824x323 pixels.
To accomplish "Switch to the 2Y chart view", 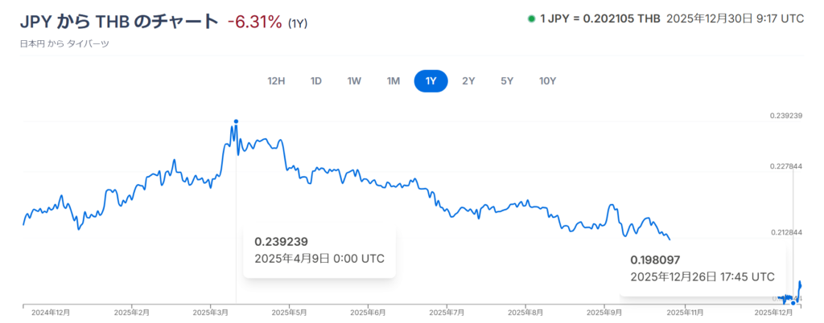I will (x=468, y=81).
